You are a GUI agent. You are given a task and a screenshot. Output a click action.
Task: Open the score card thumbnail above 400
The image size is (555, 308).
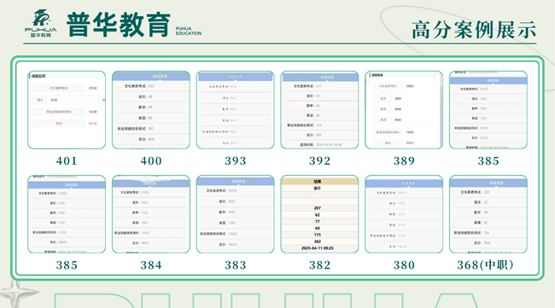tap(151, 109)
